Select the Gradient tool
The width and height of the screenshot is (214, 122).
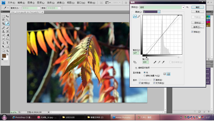7,35
